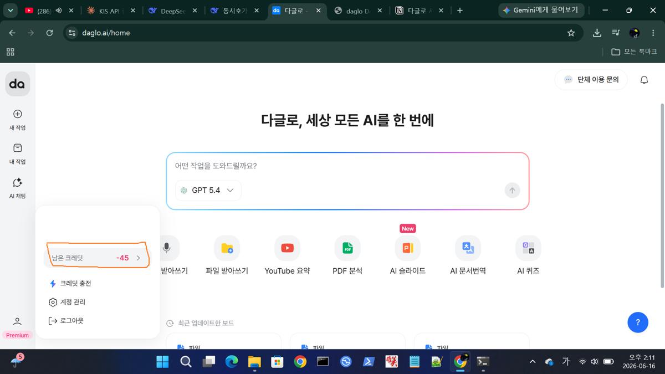This screenshot has height=374, width=665.
Task: Open a new browser tab
Action: pos(459,11)
